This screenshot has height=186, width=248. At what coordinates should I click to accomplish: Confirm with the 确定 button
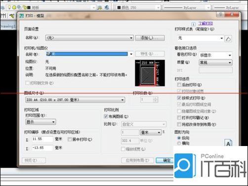click(165, 160)
